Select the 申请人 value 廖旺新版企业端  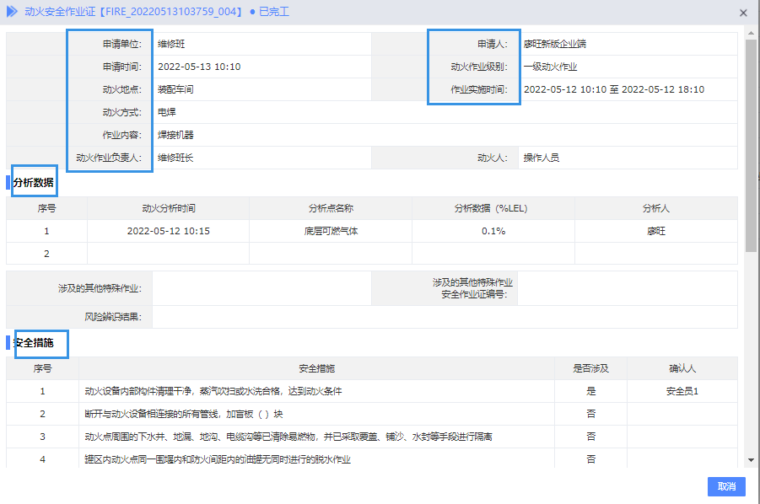point(555,44)
